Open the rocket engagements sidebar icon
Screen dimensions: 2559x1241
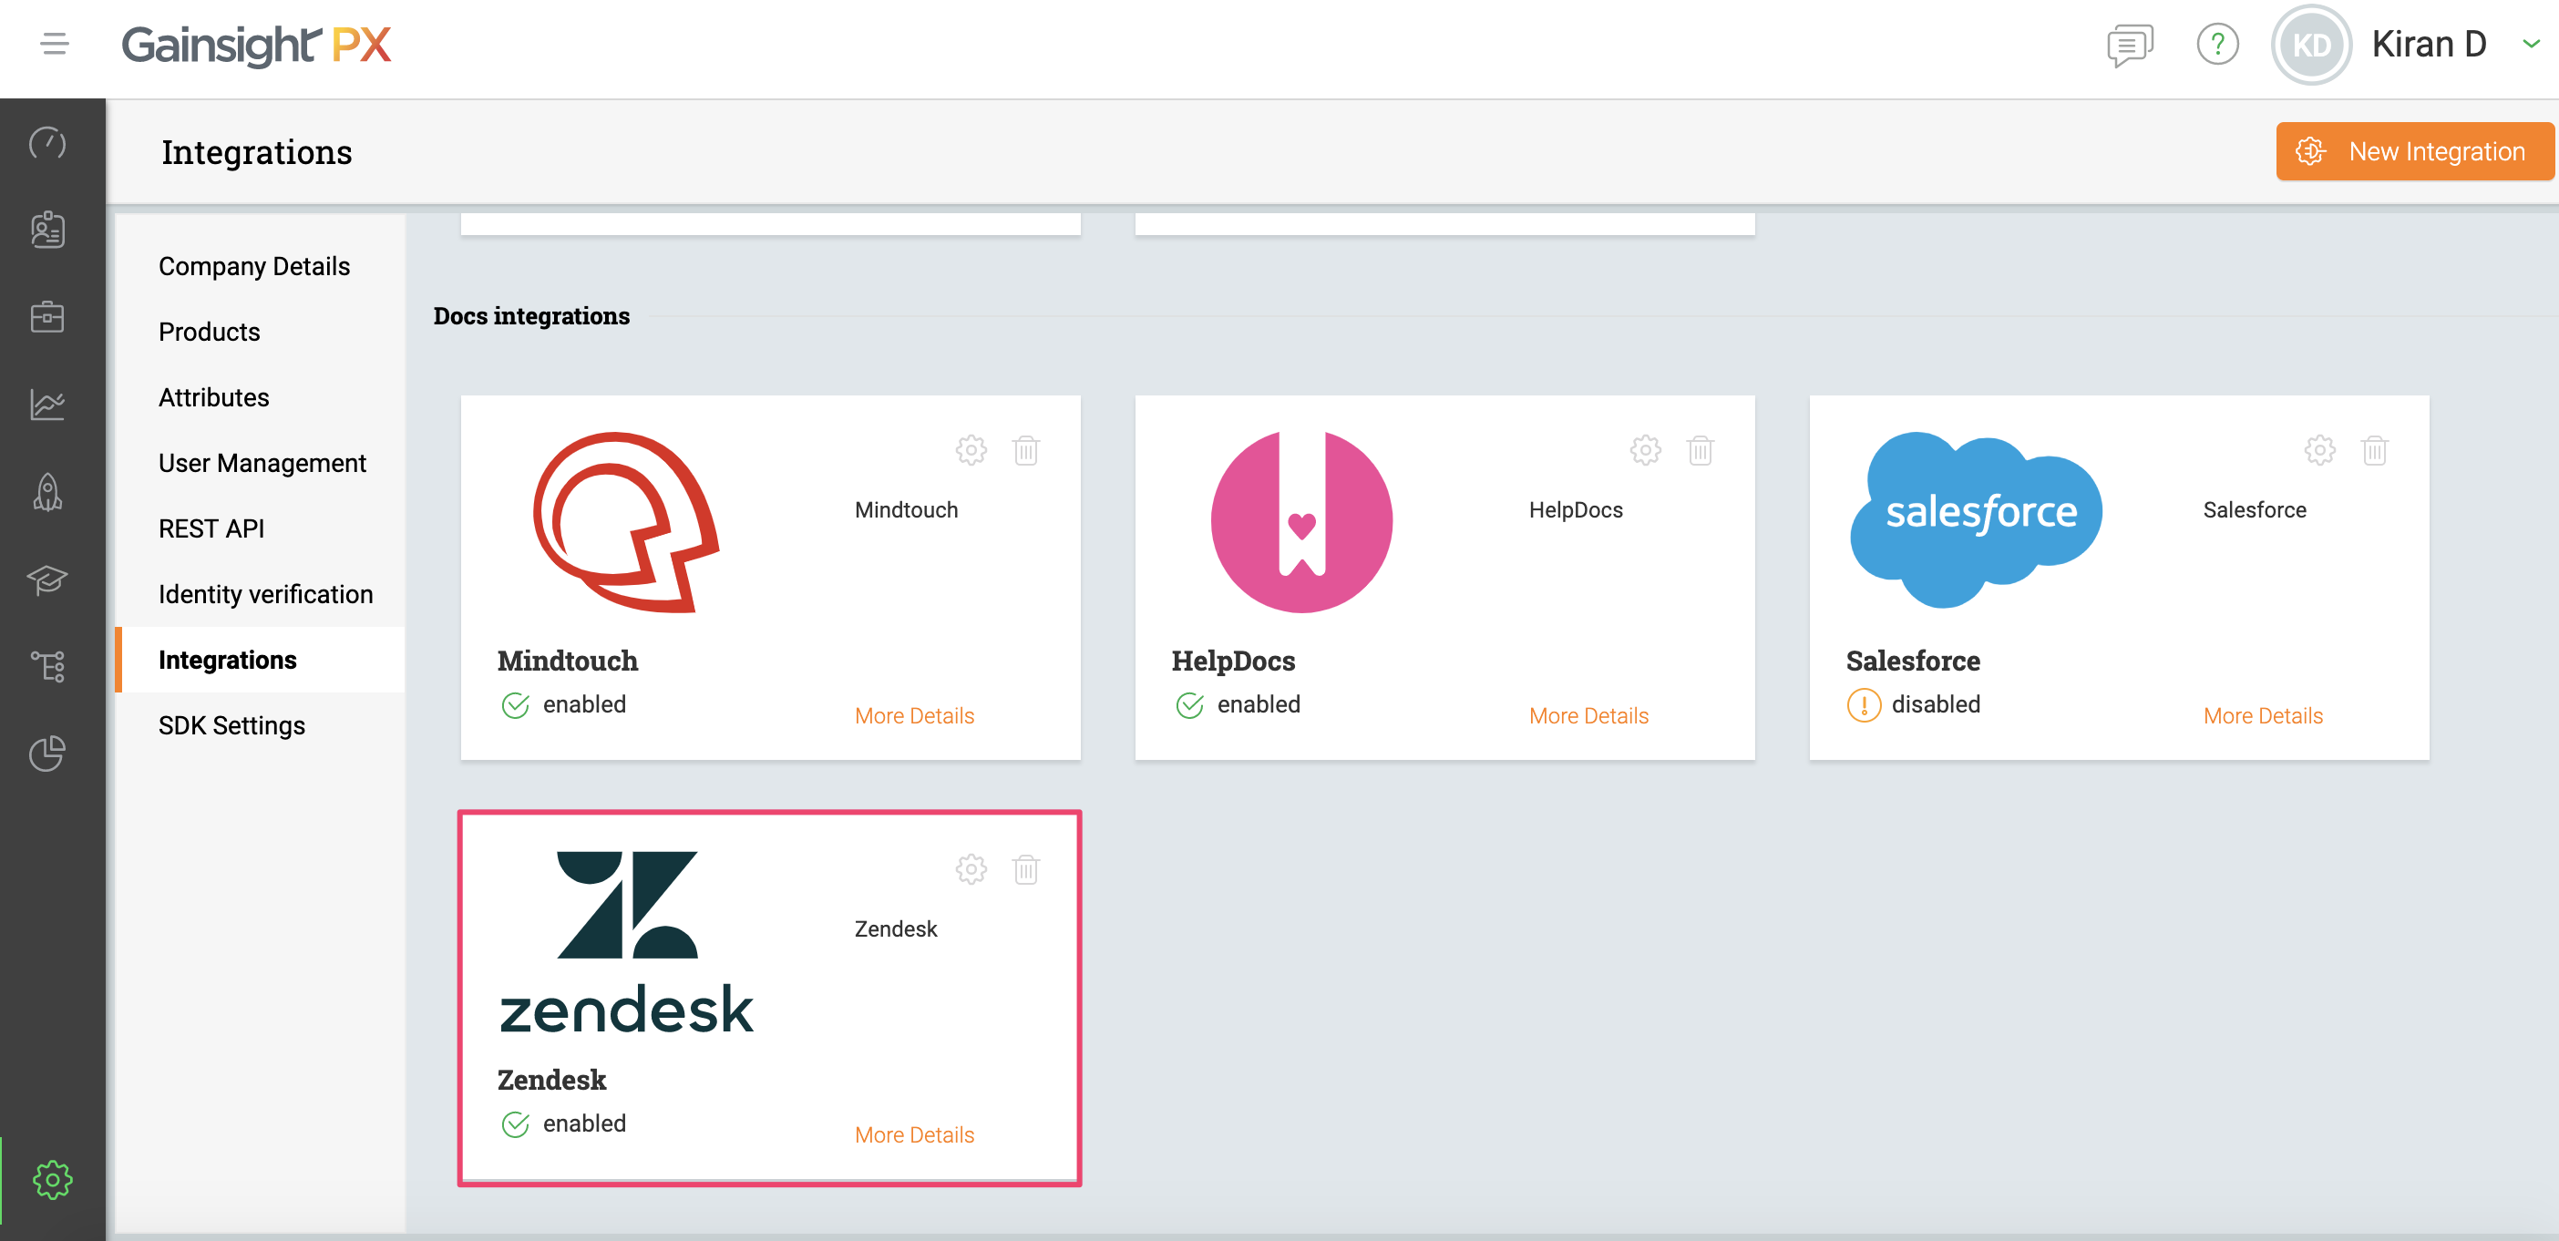pos(46,491)
